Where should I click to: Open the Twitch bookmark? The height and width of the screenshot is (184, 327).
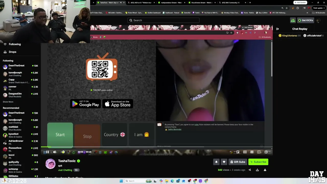[196, 13]
